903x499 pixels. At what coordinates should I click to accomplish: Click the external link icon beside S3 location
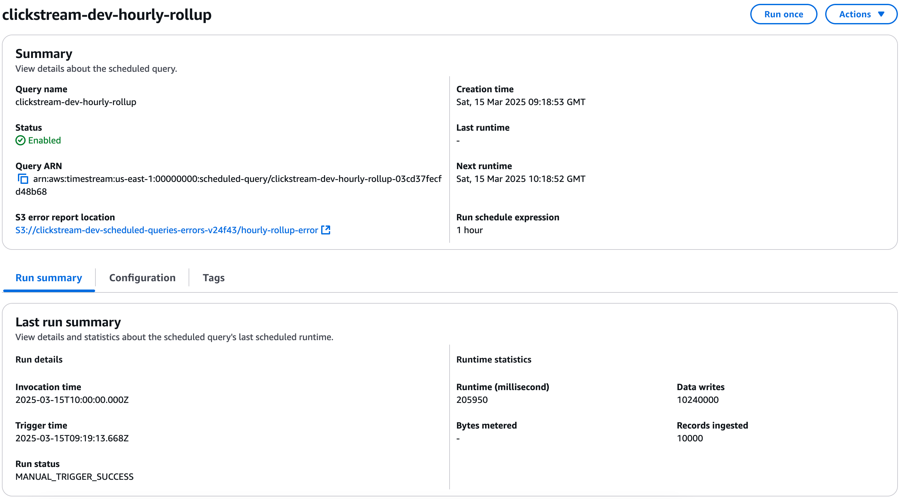click(326, 230)
